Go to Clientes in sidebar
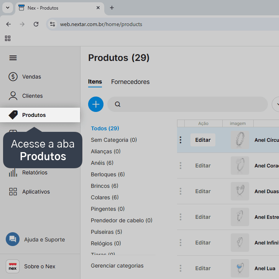Screen dimensions: 279x279 point(26,96)
